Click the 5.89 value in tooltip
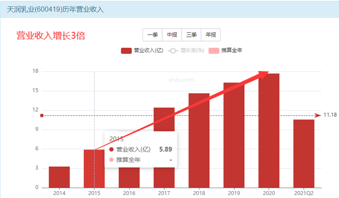 [166, 149]
